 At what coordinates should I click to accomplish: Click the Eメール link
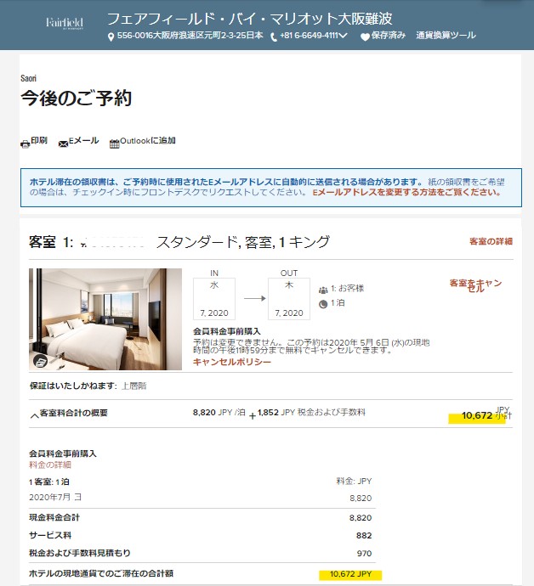pyautogui.click(x=84, y=140)
